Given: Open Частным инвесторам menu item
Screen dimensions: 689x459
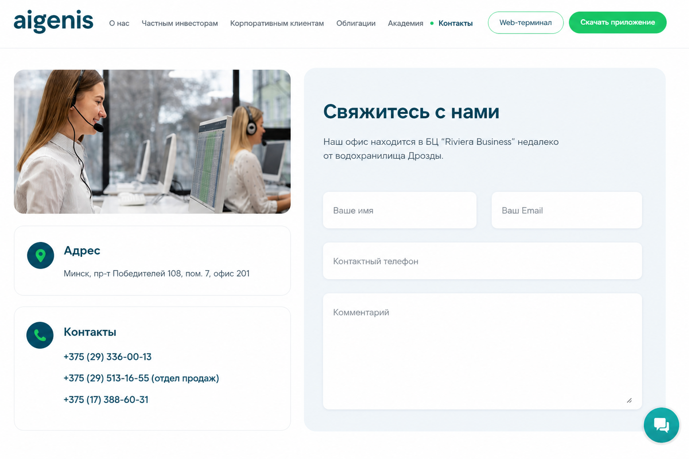Looking at the screenshot, I should [180, 23].
